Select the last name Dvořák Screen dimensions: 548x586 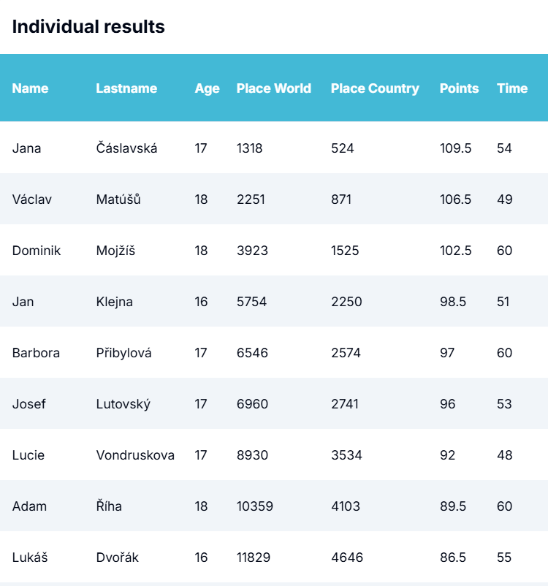(117, 558)
